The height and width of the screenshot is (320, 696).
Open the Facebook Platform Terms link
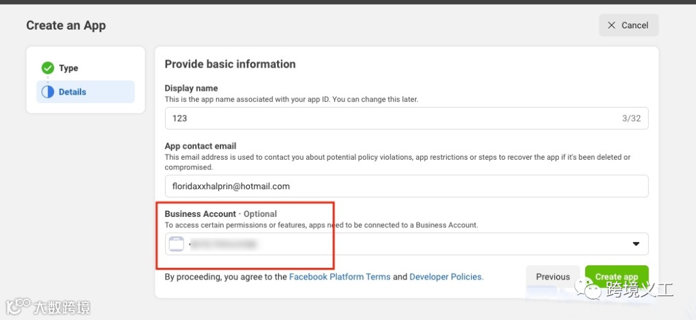340,277
